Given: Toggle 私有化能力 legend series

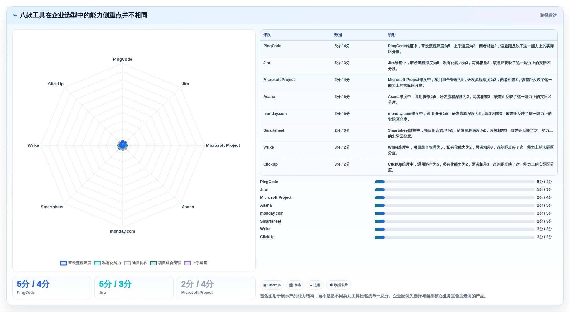Looking at the screenshot, I should point(108,263).
